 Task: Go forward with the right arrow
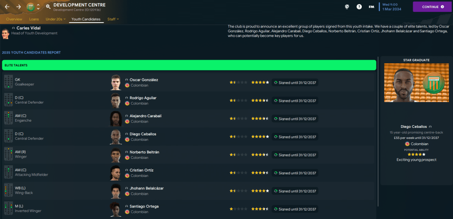19,7
